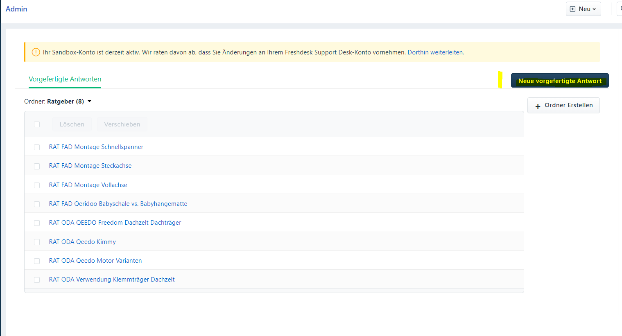The height and width of the screenshot is (336, 622).
Task: Toggle checkbox next to RAT FAD Montage Vollachse
Action: coord(37,185)
